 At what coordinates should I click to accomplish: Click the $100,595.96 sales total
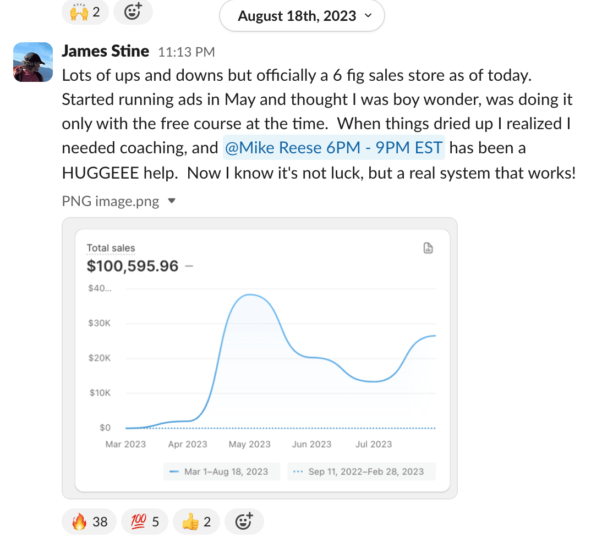coord(133,267)
